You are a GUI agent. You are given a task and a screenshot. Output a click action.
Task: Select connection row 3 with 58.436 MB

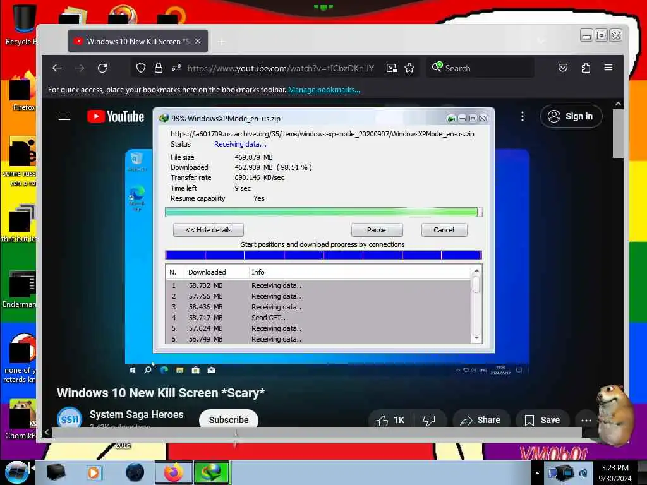pos(318,307)
